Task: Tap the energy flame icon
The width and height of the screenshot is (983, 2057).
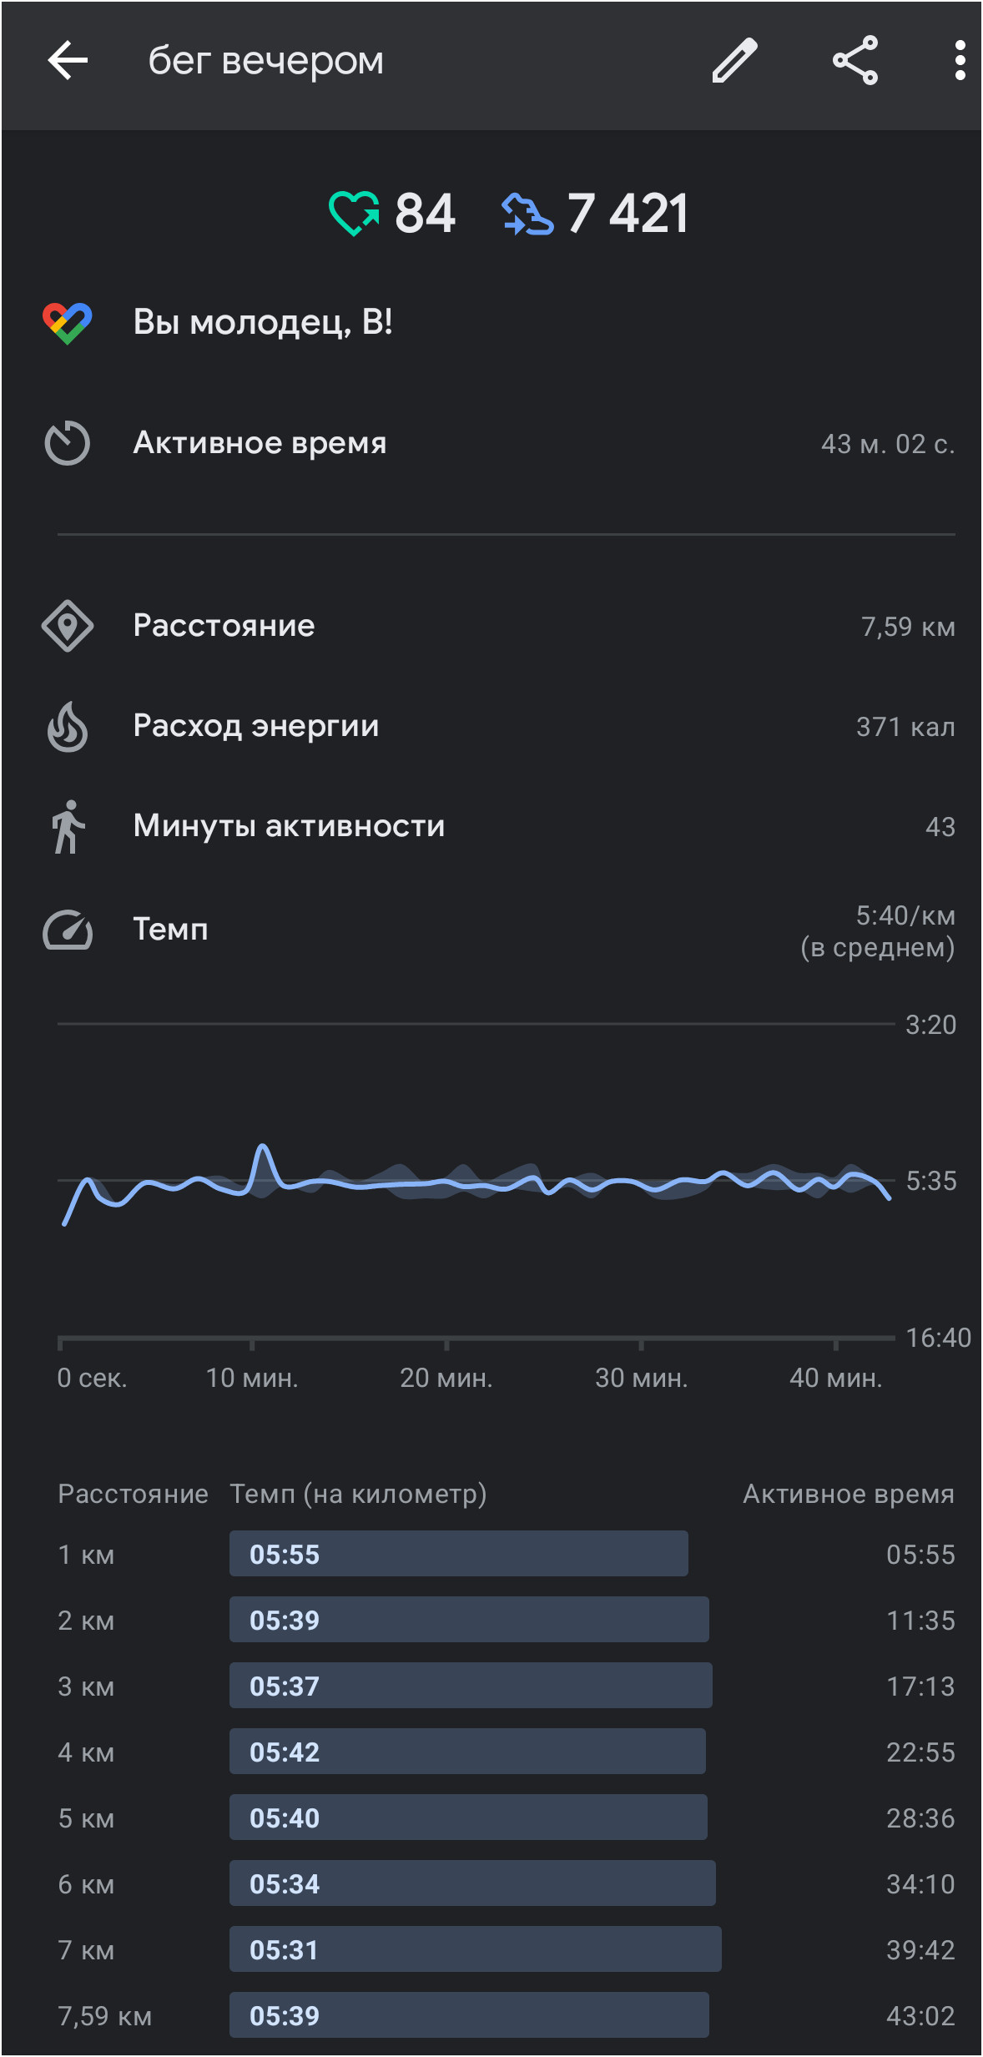Action: 68,726
